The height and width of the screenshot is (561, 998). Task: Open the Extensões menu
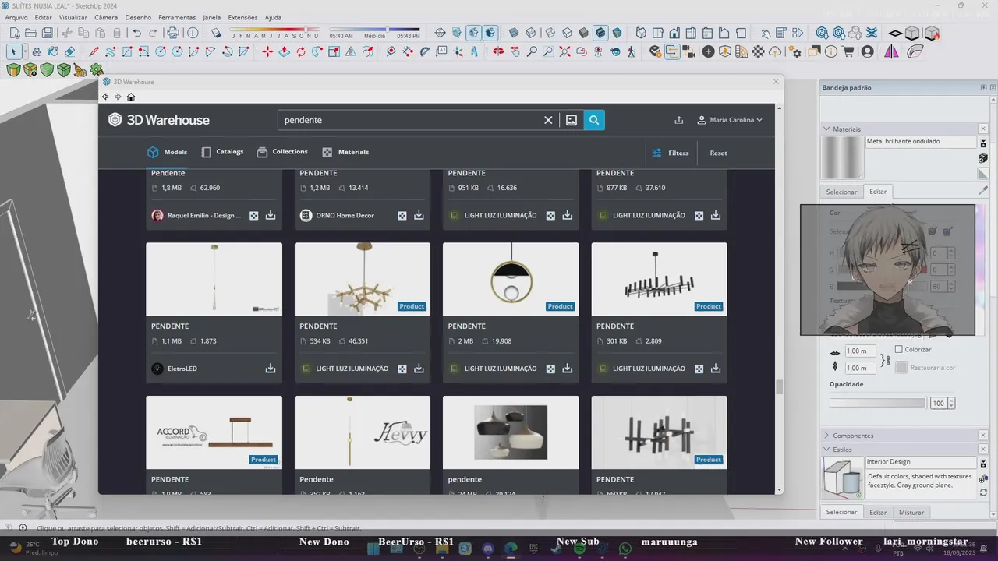pyautogui.click(x=242, y=17)
